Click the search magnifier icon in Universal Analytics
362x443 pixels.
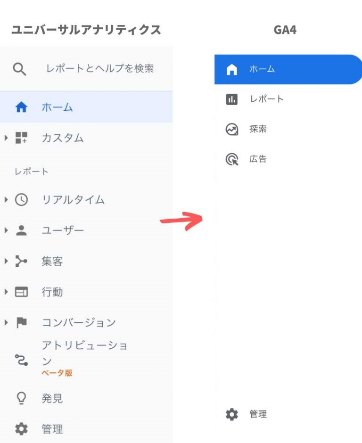coord(19,69)
